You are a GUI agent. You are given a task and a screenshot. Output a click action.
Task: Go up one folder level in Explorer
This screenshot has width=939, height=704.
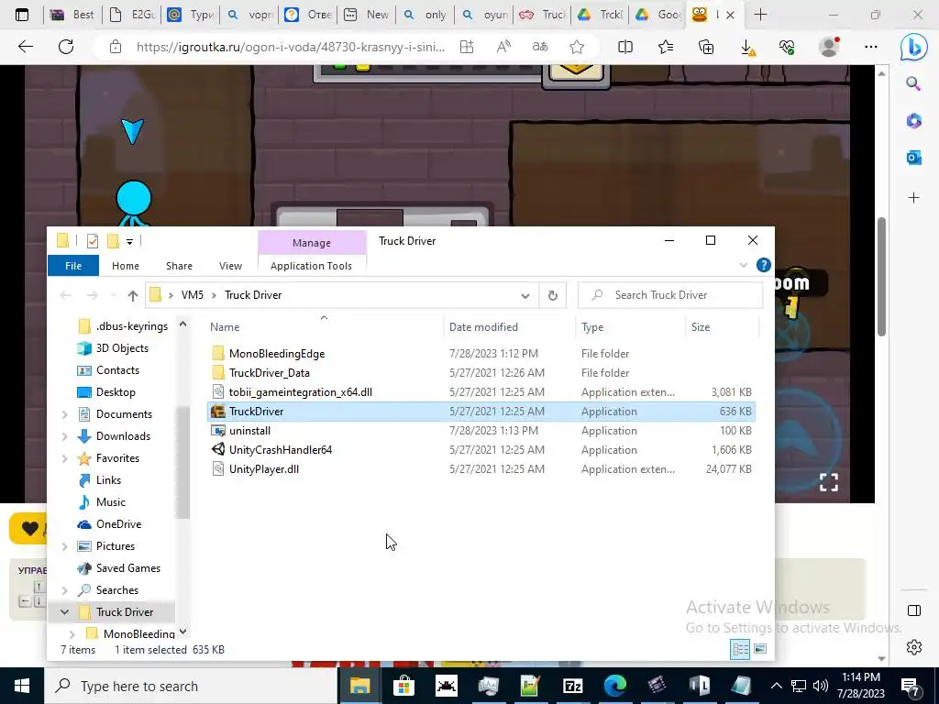[133, 295]
